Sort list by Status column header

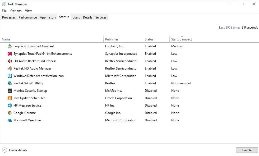(149, 39)
